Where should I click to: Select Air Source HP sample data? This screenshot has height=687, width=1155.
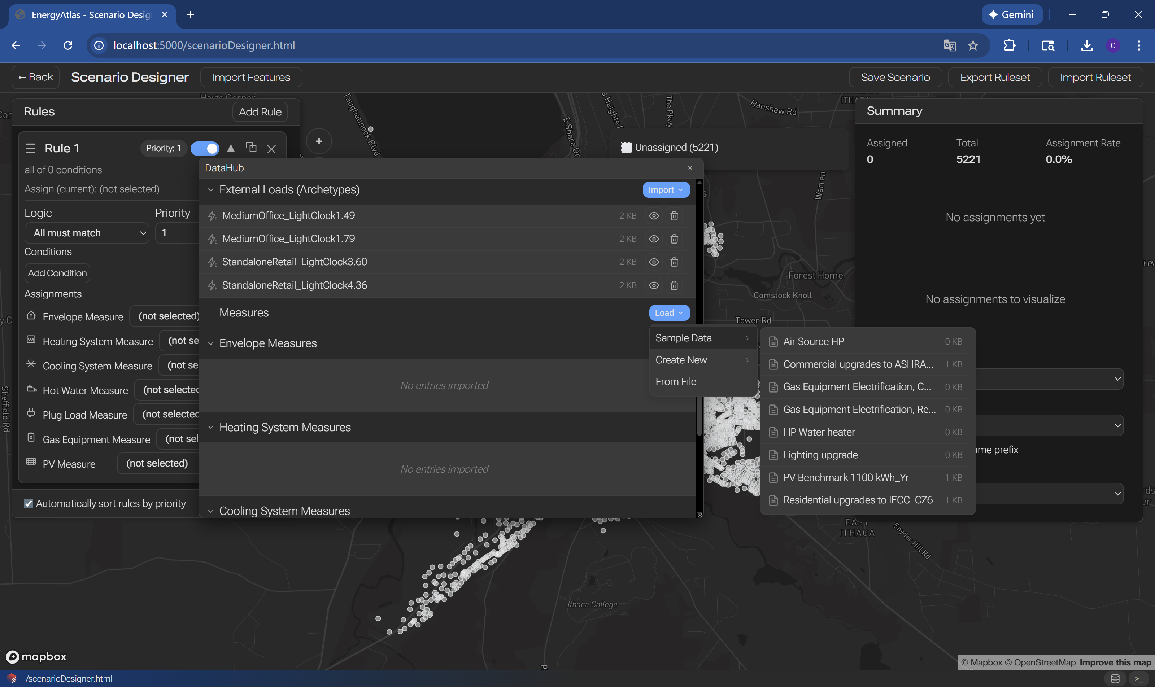(813, 342)
